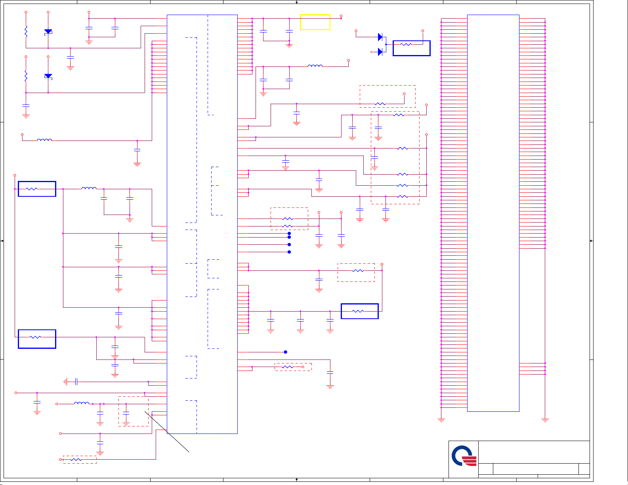Viewport: 628px width, 485px height.
Task: Click the blue and red logo in the title block
Action: coord(464,456)
